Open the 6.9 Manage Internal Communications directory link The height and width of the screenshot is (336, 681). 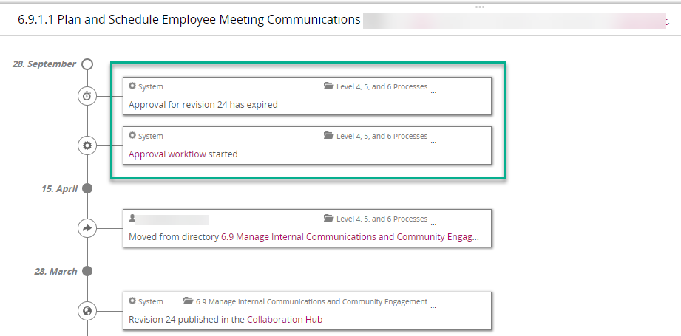[x=350, y=237]
